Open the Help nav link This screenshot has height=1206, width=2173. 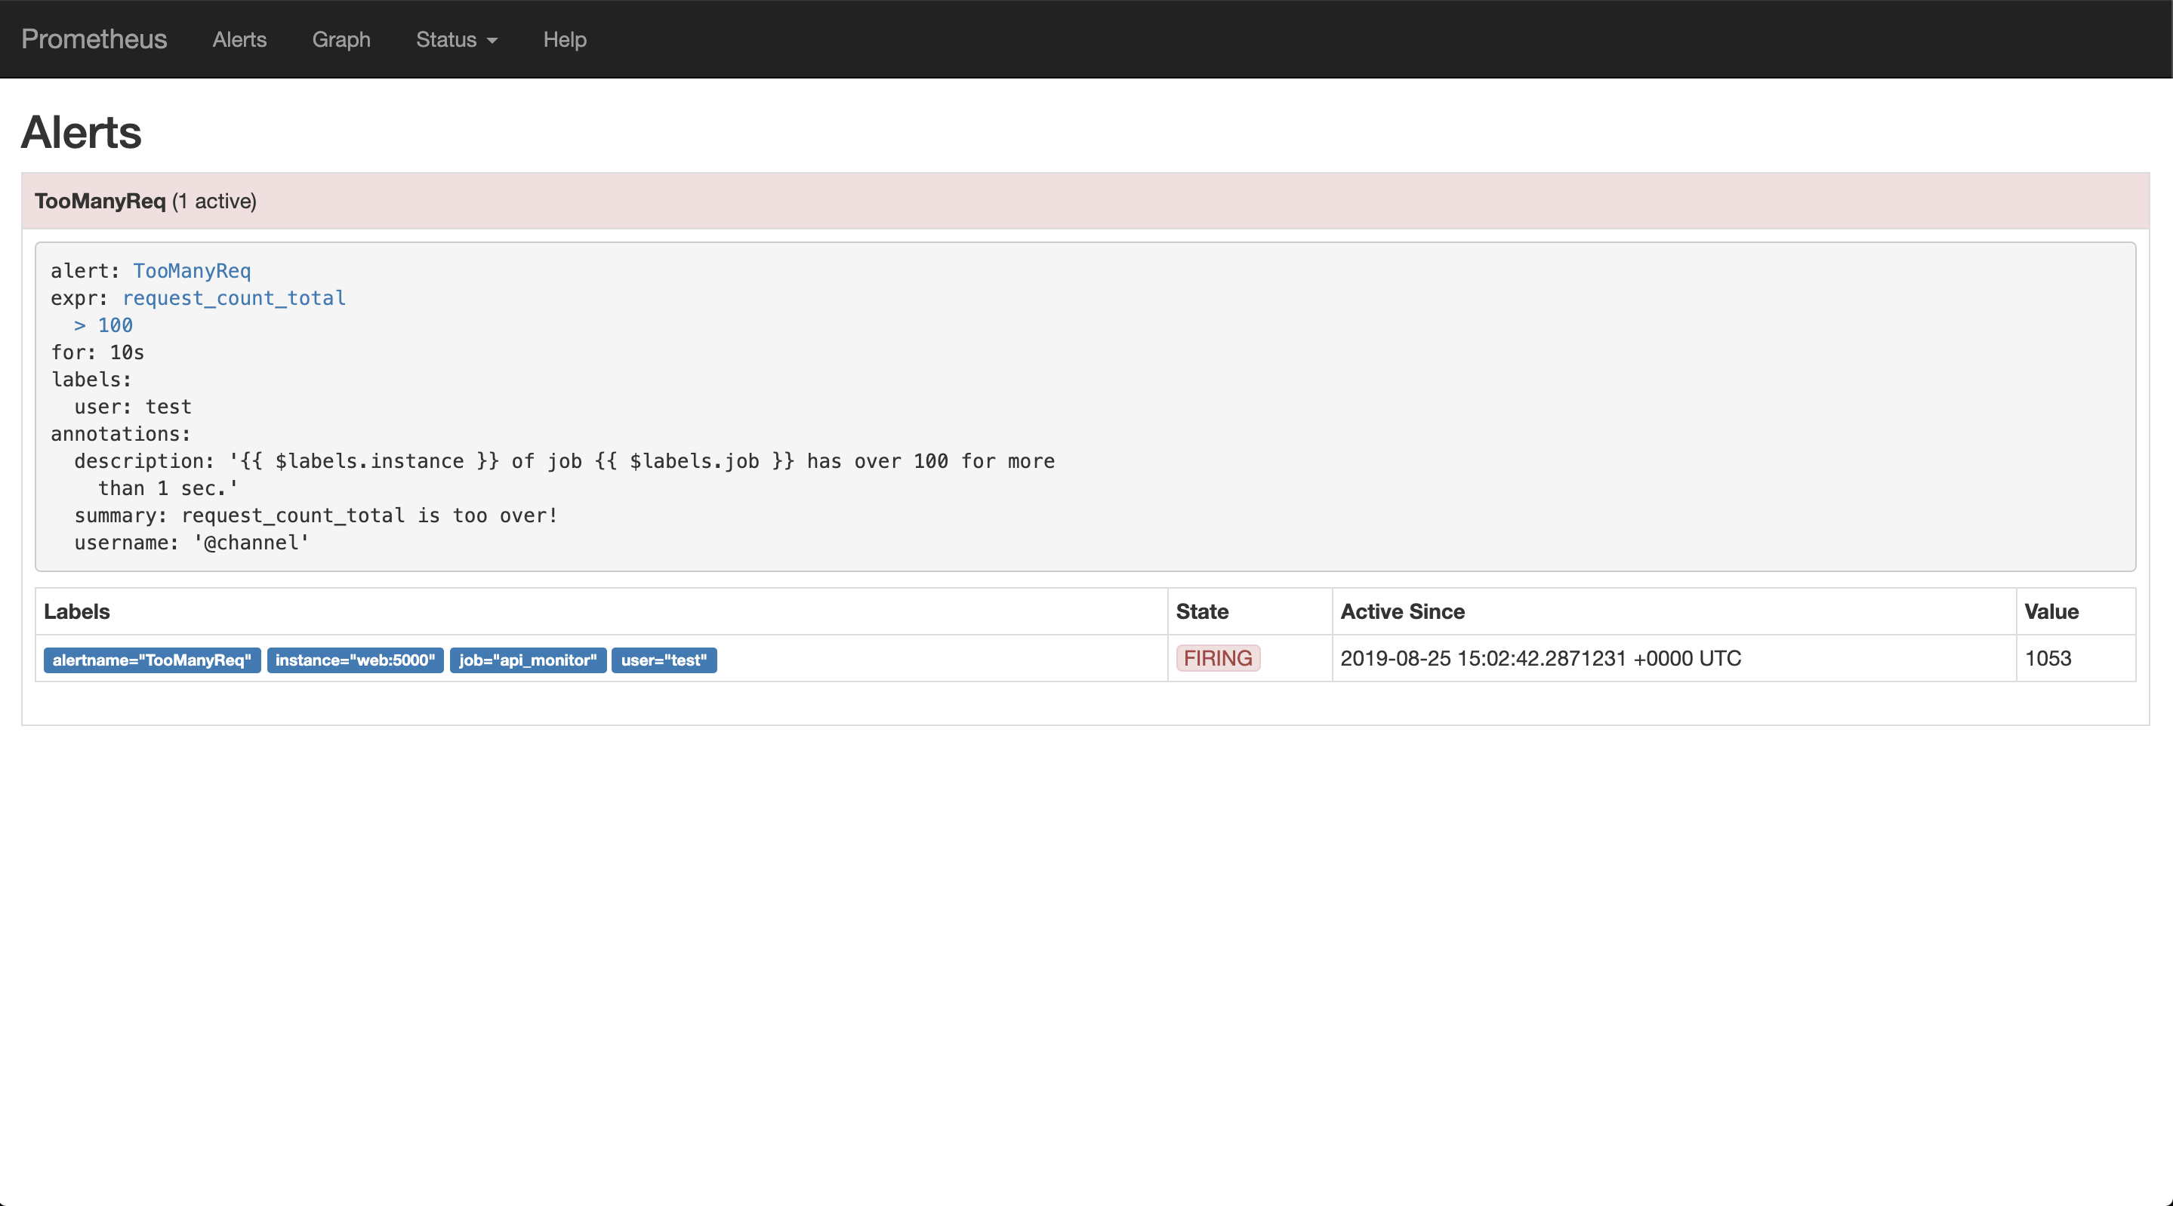pyautogui.click(x=564, y=40)
